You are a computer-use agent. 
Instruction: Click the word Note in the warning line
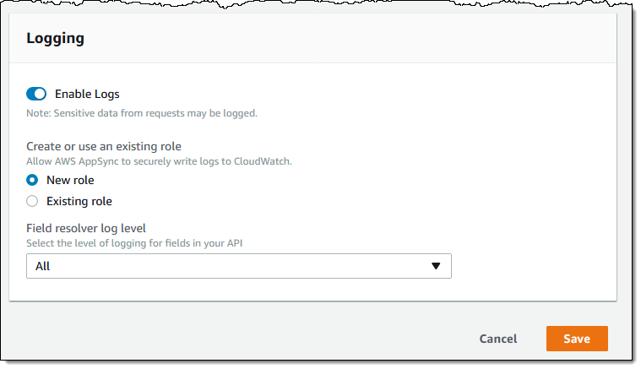tap(37, 112)
